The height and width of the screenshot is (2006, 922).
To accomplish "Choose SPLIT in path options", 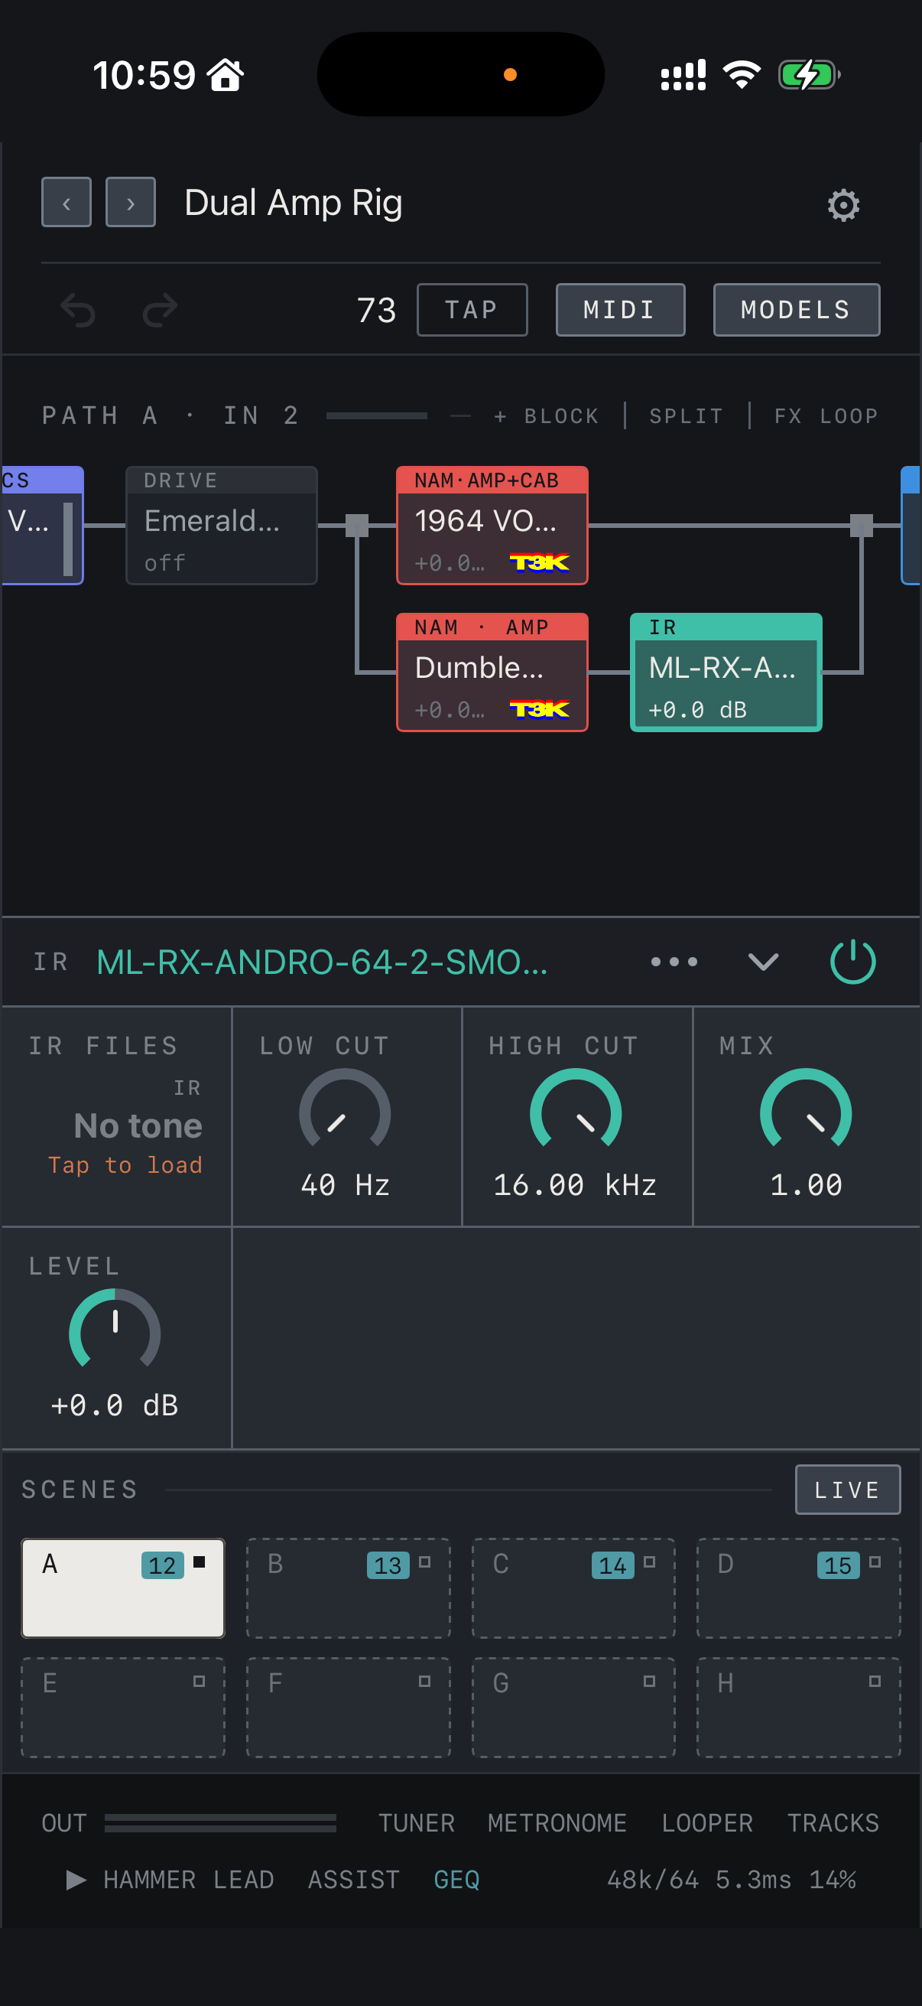I will [687, 416].
